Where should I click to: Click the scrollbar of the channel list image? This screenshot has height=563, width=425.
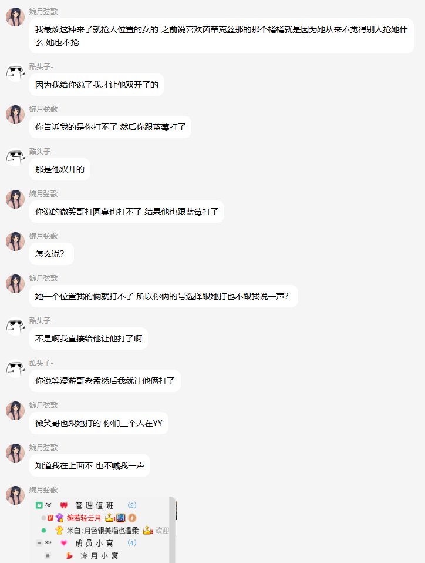(173, 530)
